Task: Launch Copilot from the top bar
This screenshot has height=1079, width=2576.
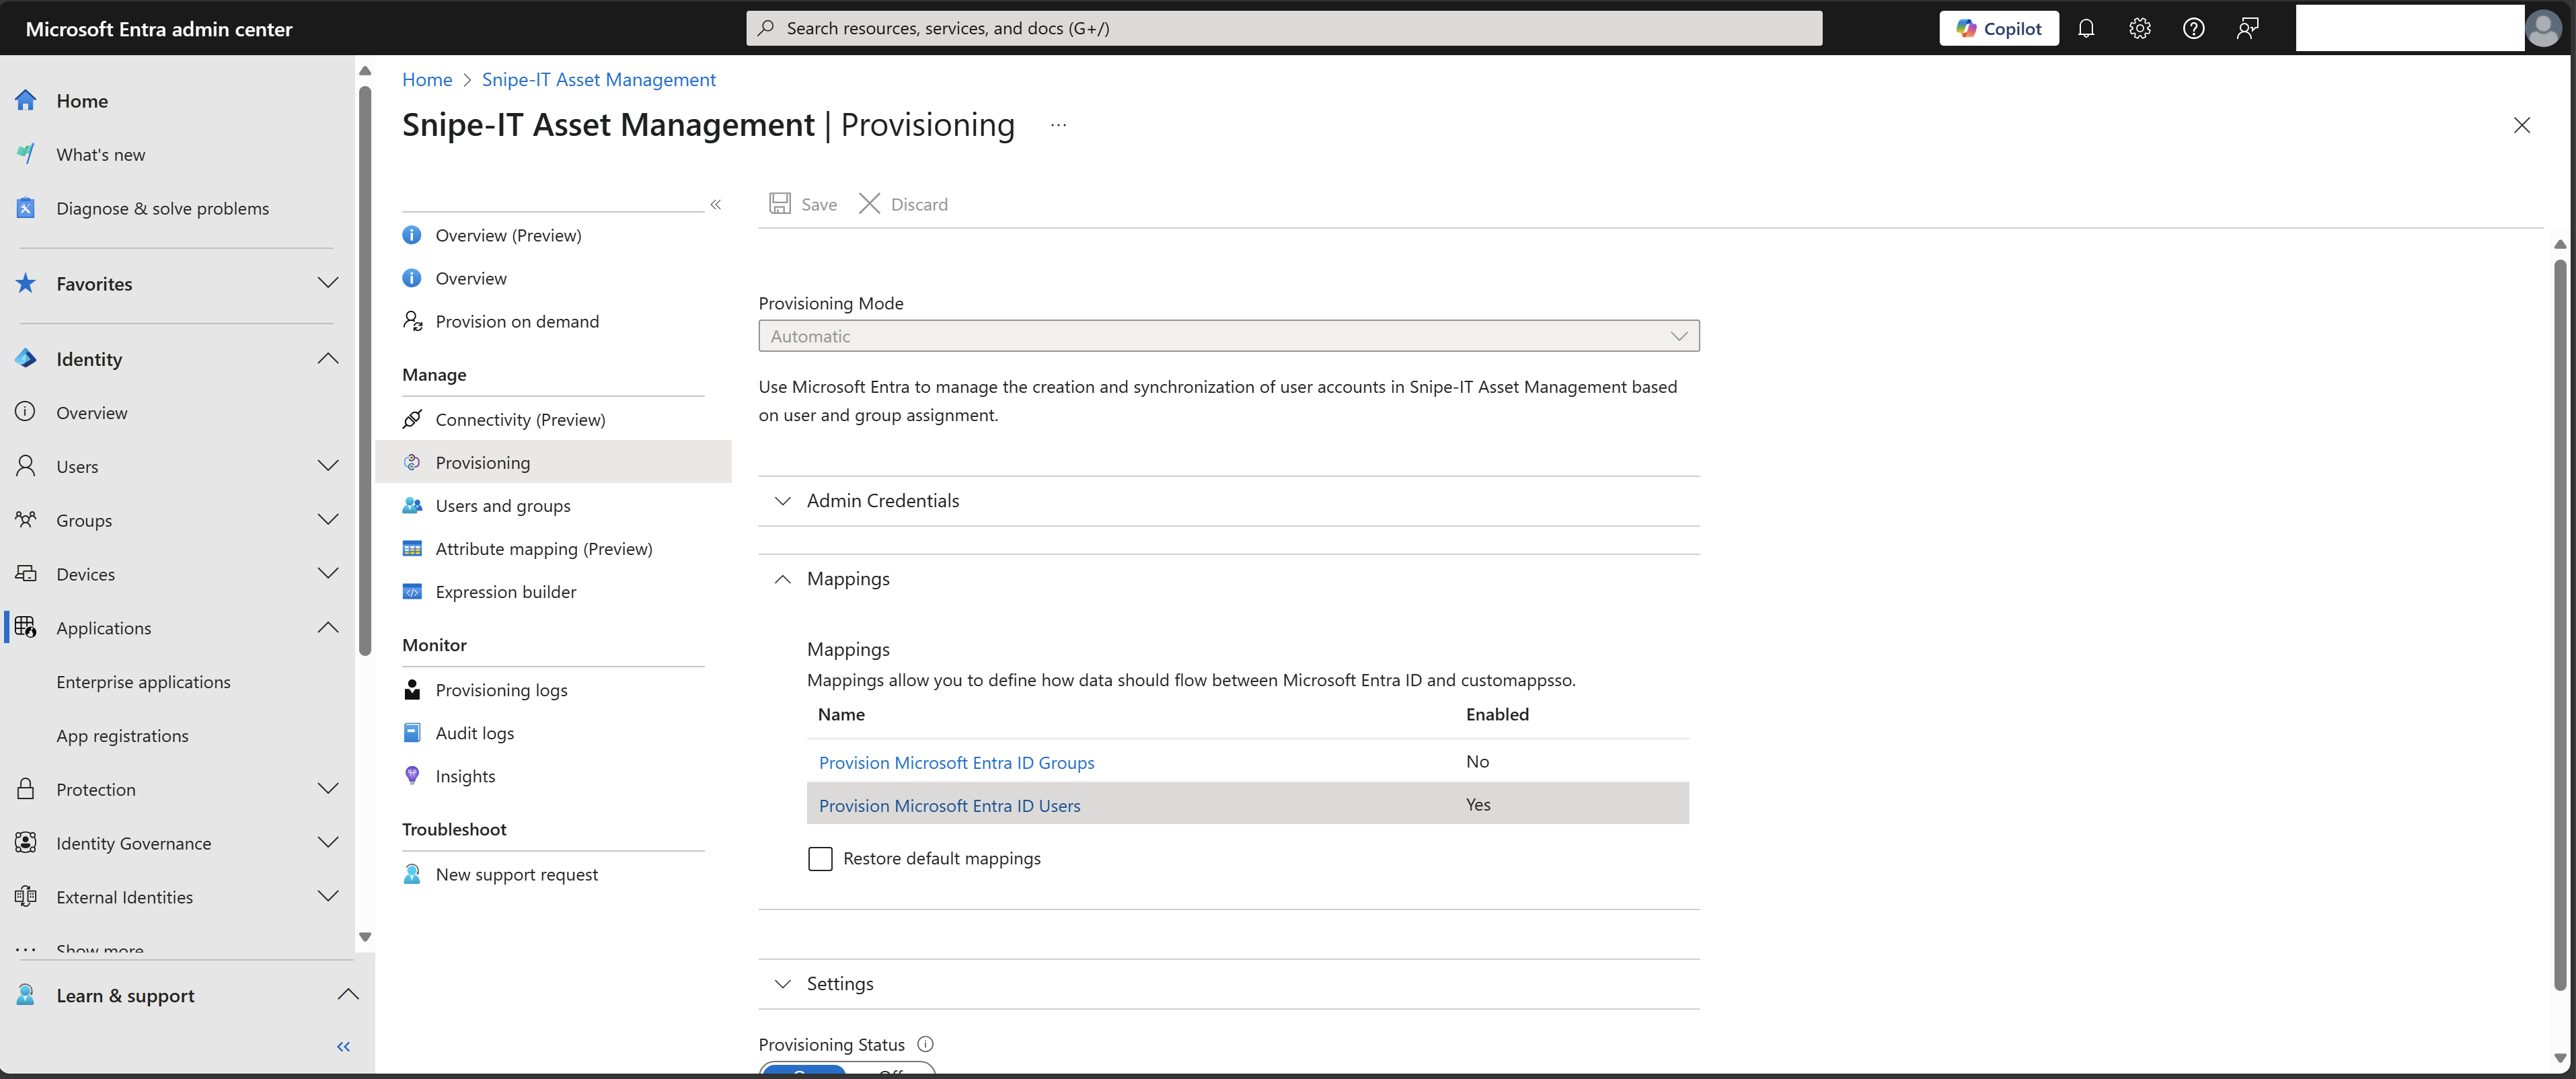Action: (1998, 28)
